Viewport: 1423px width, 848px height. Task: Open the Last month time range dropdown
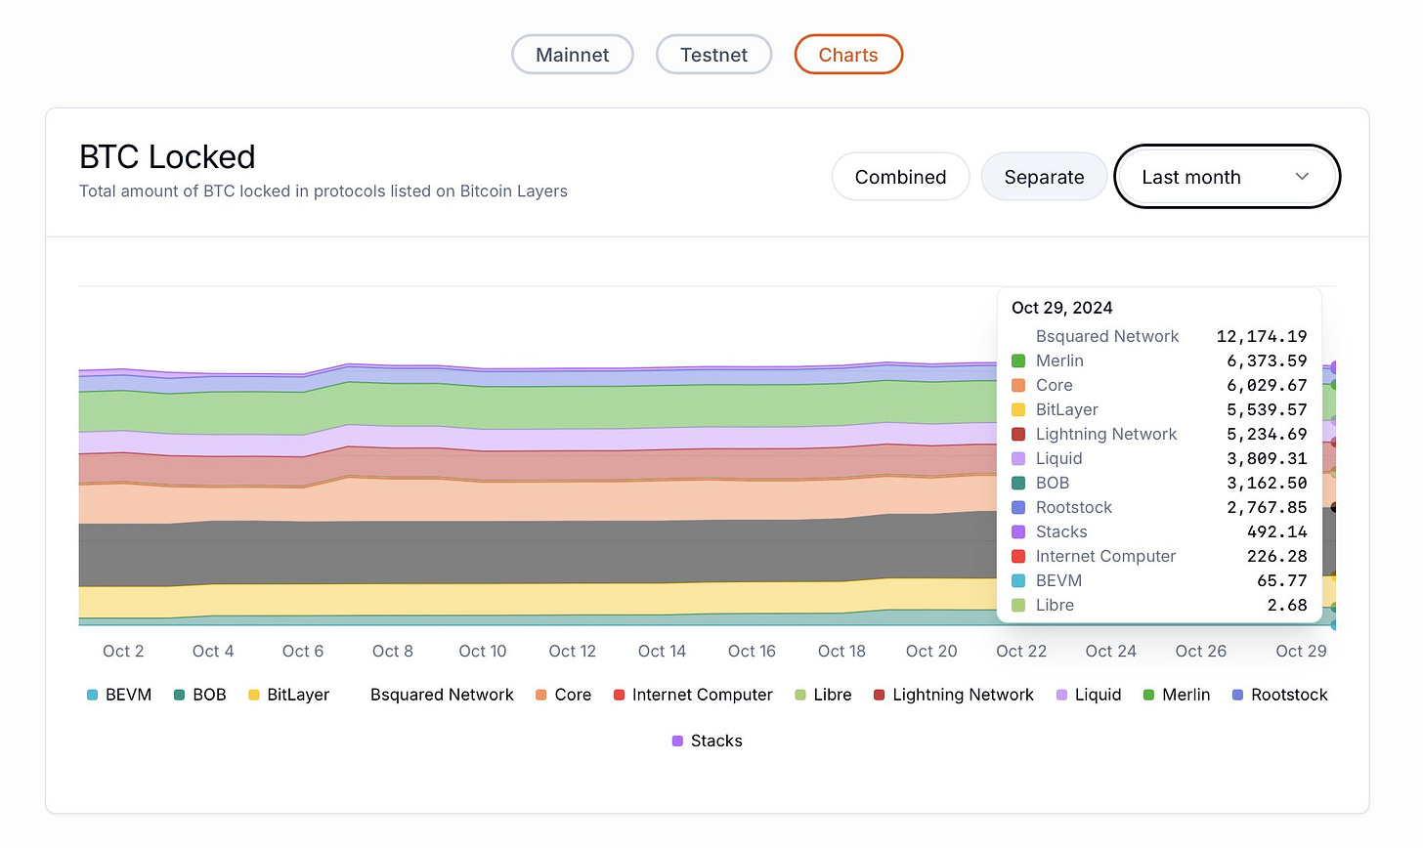[x=1227, y=177]
